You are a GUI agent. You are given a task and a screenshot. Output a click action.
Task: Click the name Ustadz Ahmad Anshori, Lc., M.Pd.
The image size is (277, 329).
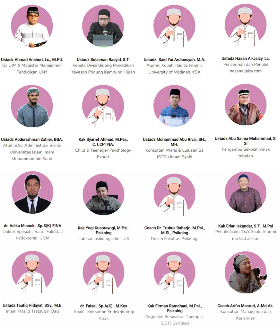tap(32, 59)
